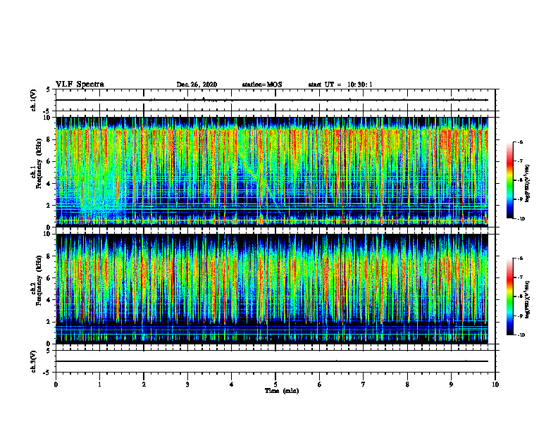Select the ch.1 colorbar log(PSD) label

(528, 184)
